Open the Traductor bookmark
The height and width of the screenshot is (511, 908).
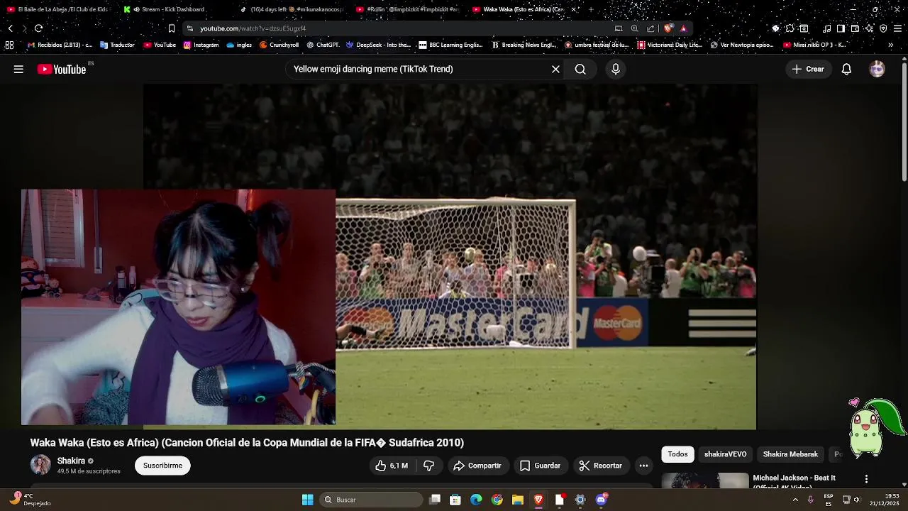[x=117, y=45]
